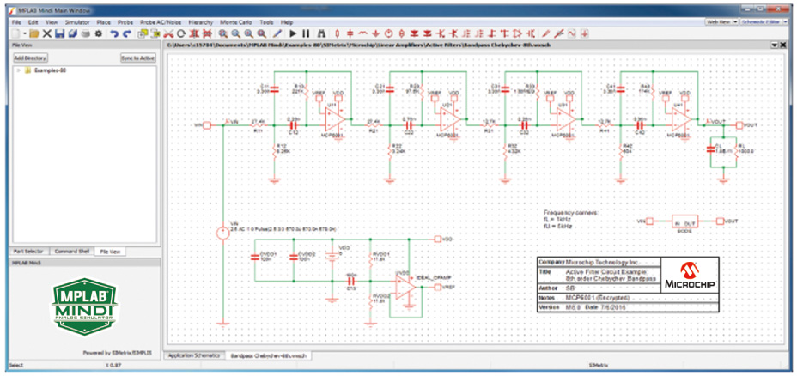Screen dimensions: 797x376
Task: Click the open folder icon in toolbar
Action: [x=33, y=33]
